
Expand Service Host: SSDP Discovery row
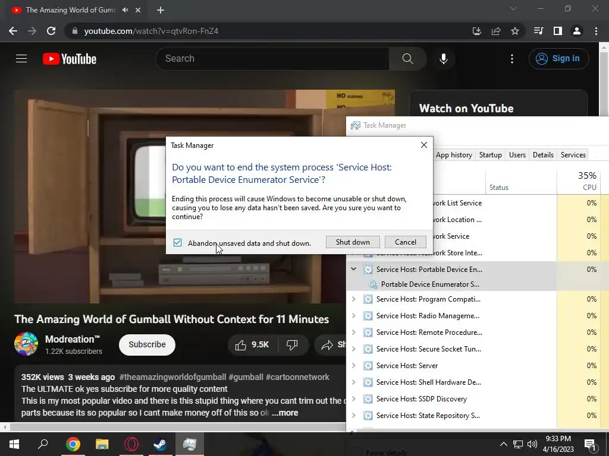353,399
